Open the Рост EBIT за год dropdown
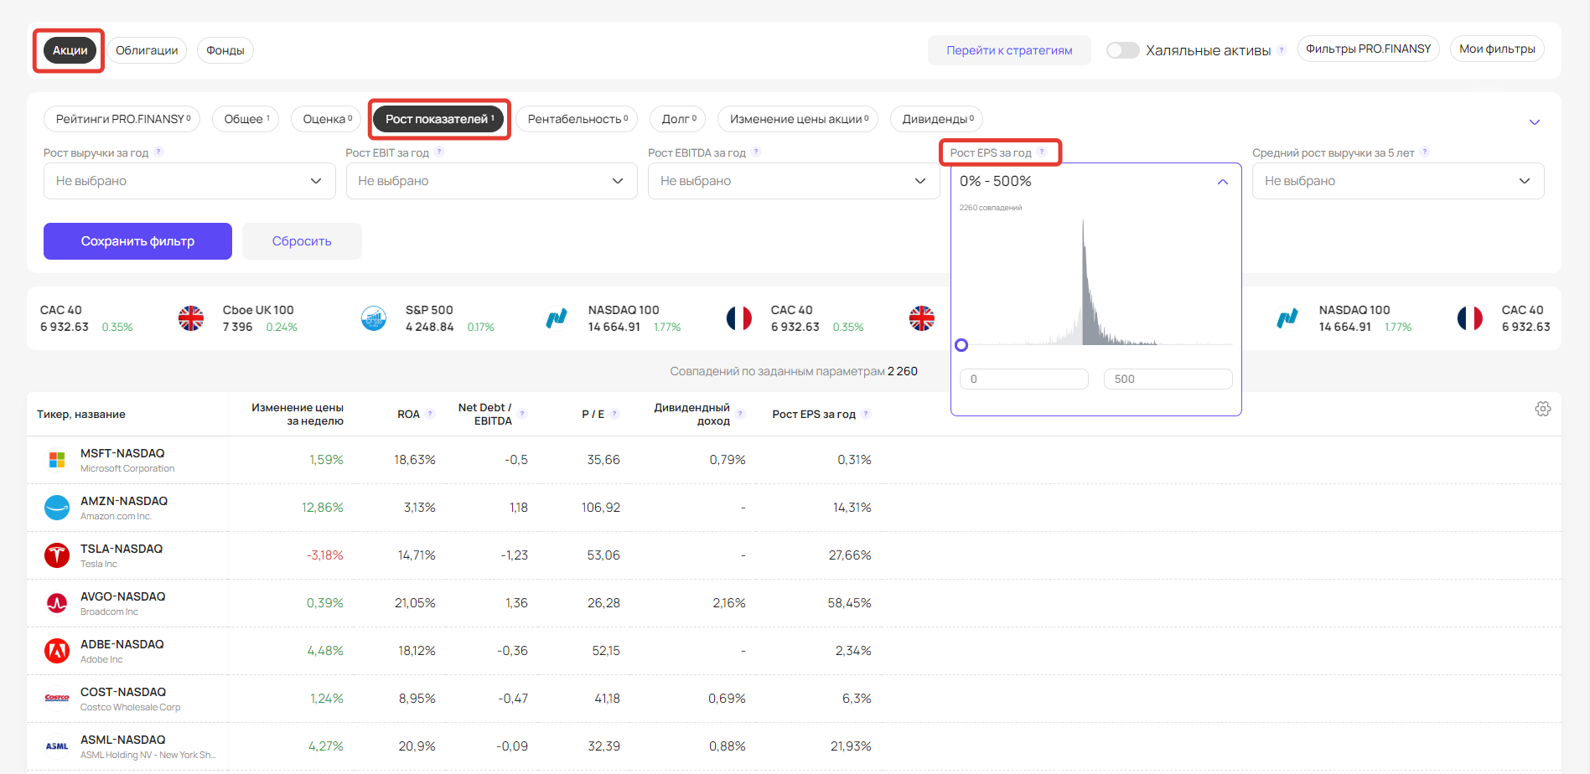1590x774 pixels. point(492,181)
